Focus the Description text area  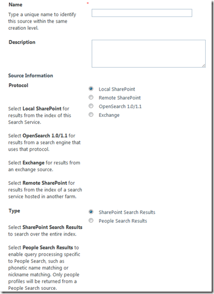[149, 54]
